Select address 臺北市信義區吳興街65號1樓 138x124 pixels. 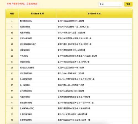click(71, 21)
